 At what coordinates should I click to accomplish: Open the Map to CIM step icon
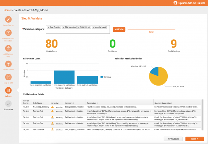pyautogui.click(x=8, y=77)
